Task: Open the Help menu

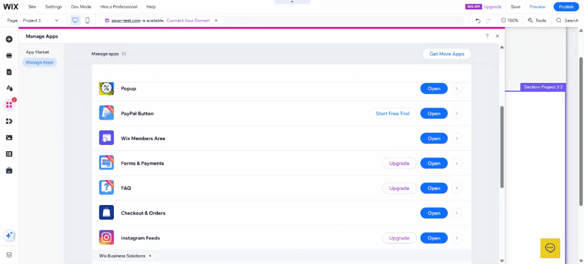Action: tap(151, 6)
